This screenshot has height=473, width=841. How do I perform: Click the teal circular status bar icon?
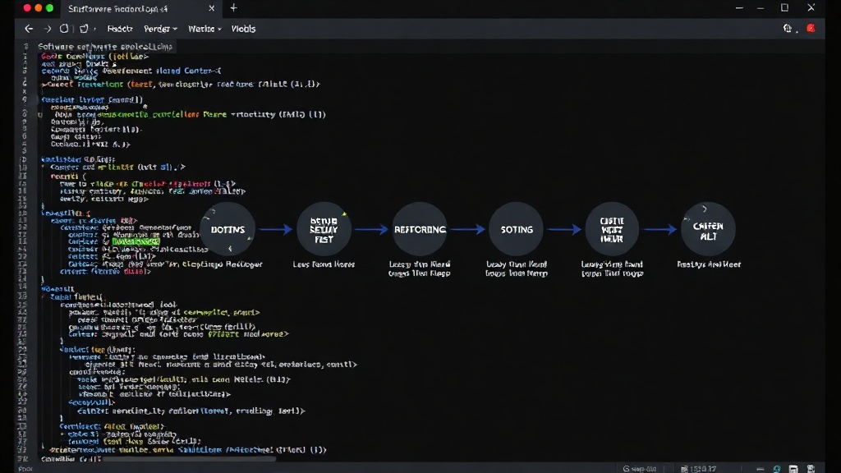[777, 469]
